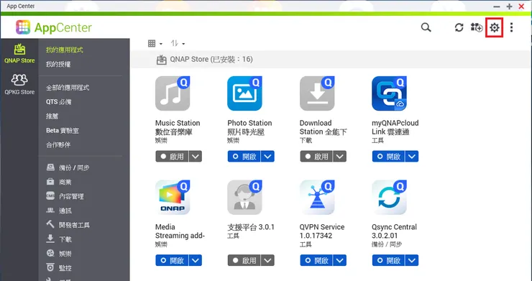Screen dimensions: 532x281
Task: Click the manual install app icon
Action: point(477,27)
